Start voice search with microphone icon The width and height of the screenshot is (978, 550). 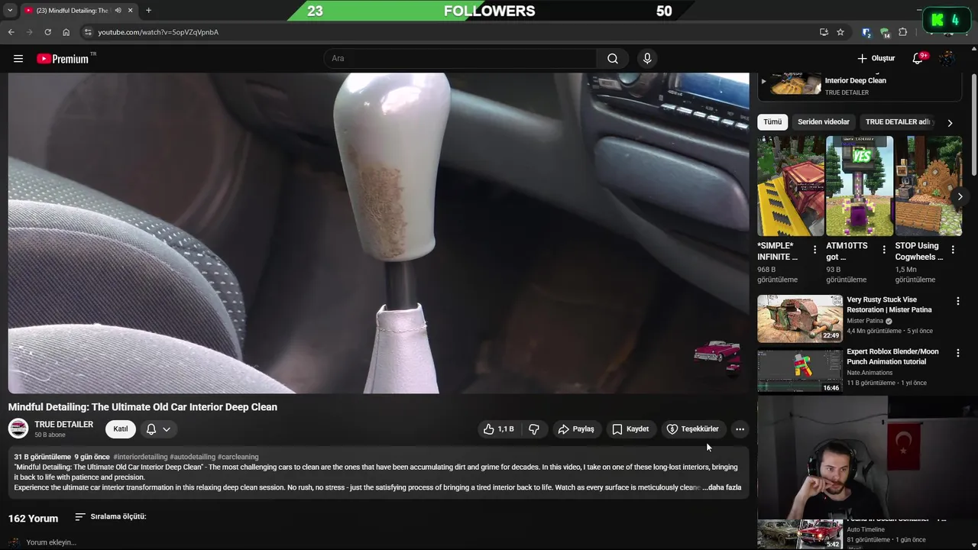[647, 59]
